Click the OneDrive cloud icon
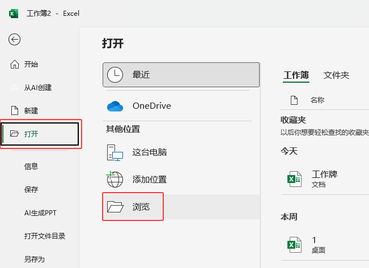 [115, 106]
